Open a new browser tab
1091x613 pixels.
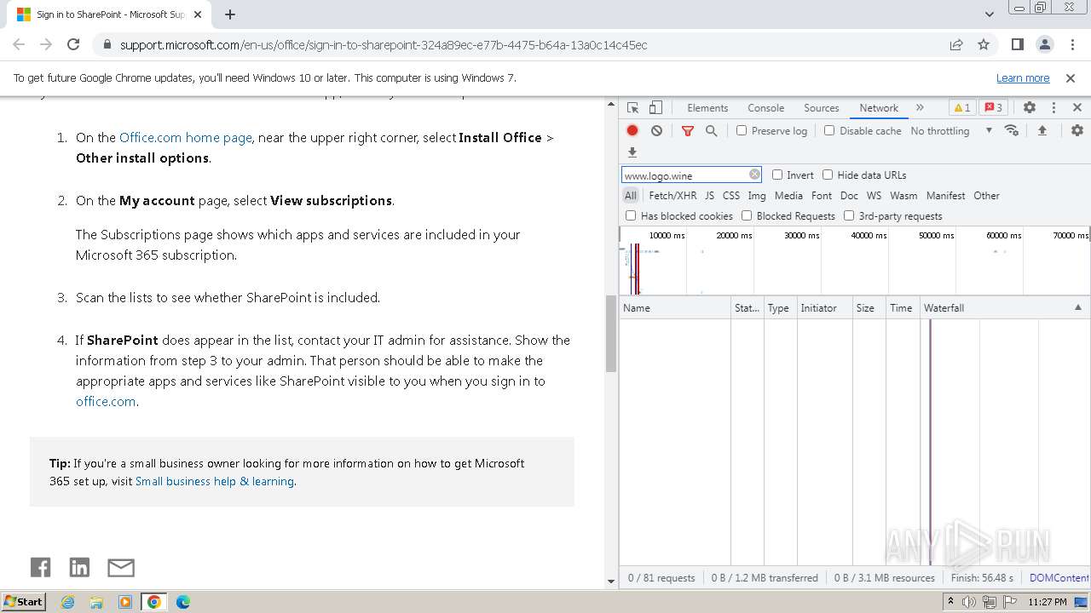230,14
